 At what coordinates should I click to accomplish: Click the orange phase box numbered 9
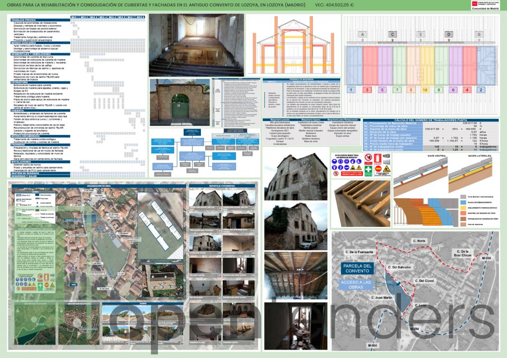click(411, 90)
